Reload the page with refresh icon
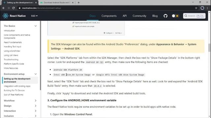Image resolution: width=211 pixels, height=118 pixels. click(x=14, y=8)
